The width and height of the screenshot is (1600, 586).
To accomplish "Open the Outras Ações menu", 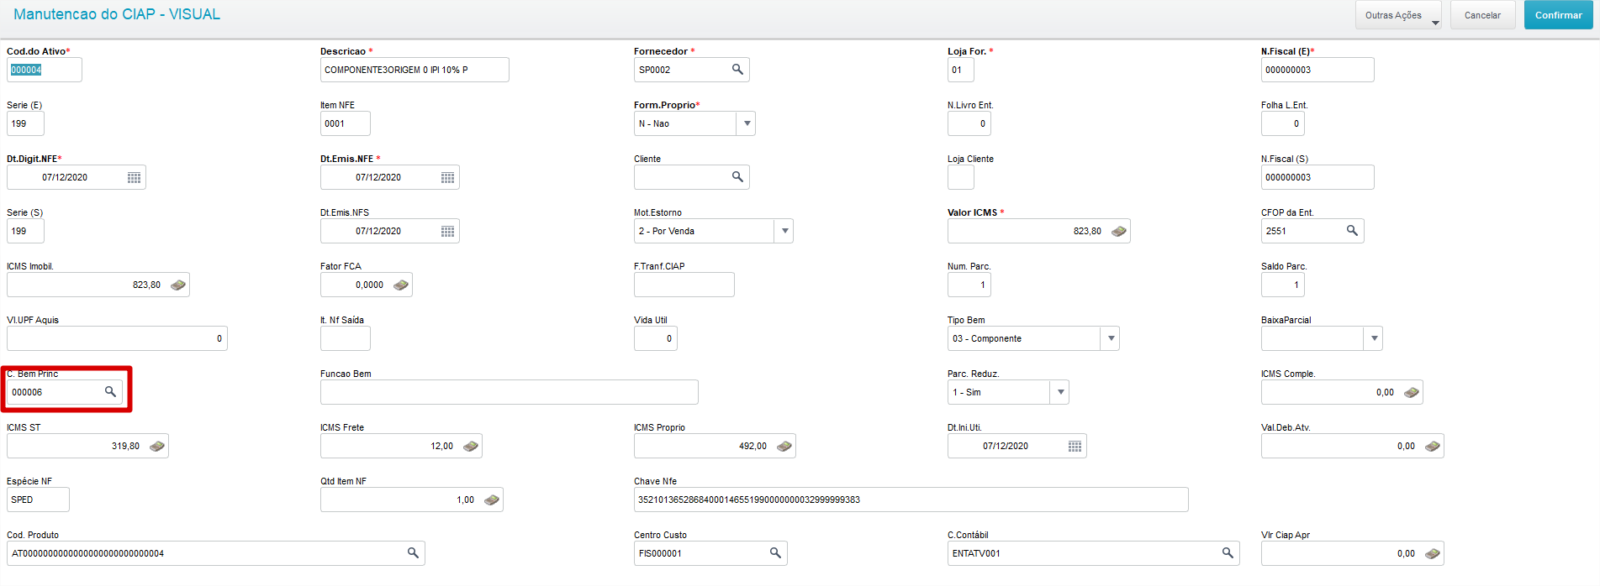I will coord(1398,15).
